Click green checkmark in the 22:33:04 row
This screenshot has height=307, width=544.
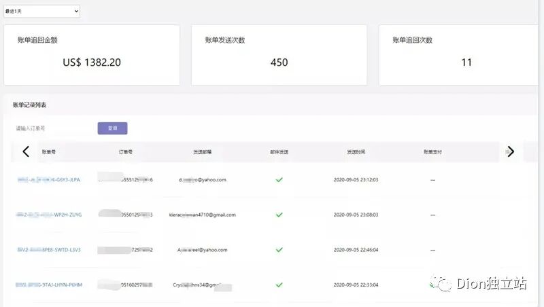click(x=279, y=285)
